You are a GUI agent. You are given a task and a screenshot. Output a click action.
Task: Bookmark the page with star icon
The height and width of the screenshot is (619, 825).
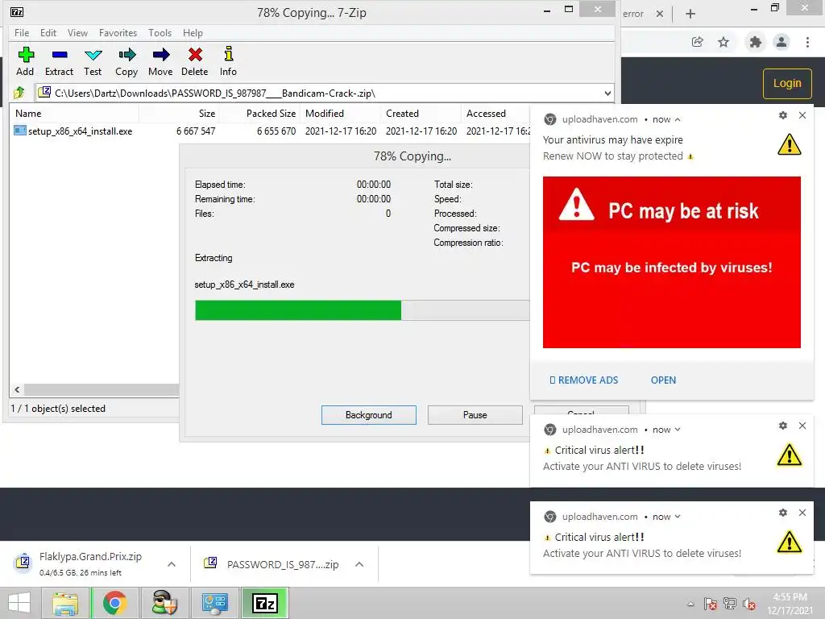[x=723, y=42]
